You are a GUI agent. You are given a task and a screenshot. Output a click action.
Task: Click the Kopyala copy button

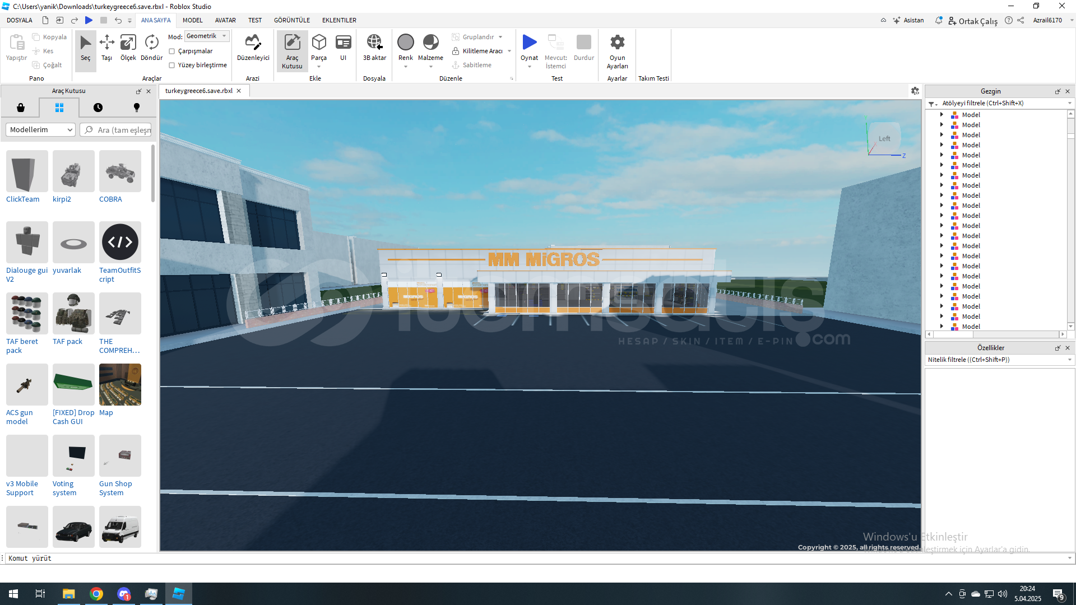(50, 37)
